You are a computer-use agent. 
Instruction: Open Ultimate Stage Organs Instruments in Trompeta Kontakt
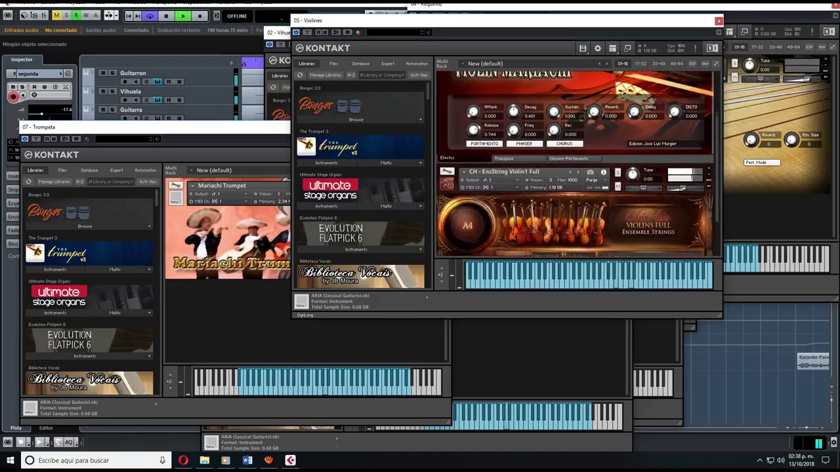(x=55, y=313)
